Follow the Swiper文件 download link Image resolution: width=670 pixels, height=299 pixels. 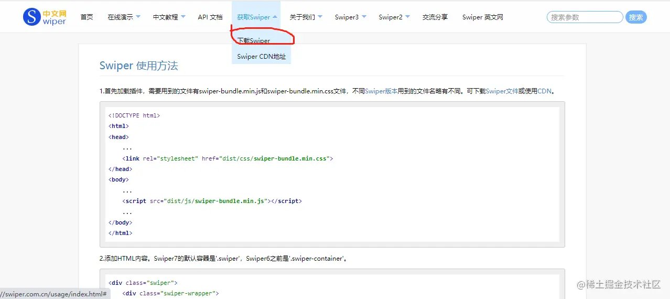(502, 91)
